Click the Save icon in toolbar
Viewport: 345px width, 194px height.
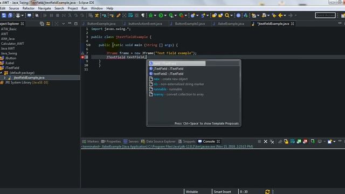point(4,15)
